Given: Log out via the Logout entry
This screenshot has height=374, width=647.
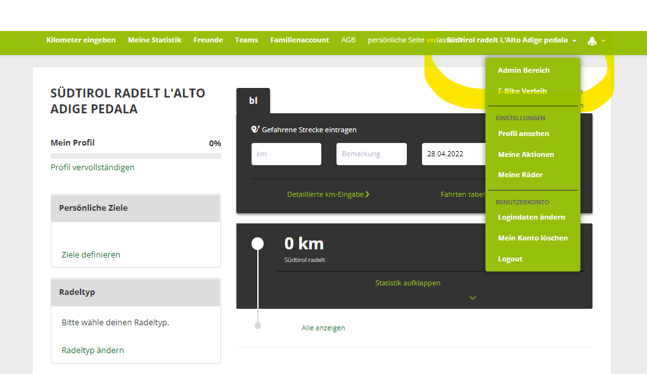Looking at the screenshot, I should pyautogui.click(x=510, y=259).
